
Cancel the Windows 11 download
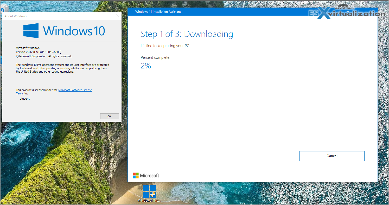pos(332,156)
